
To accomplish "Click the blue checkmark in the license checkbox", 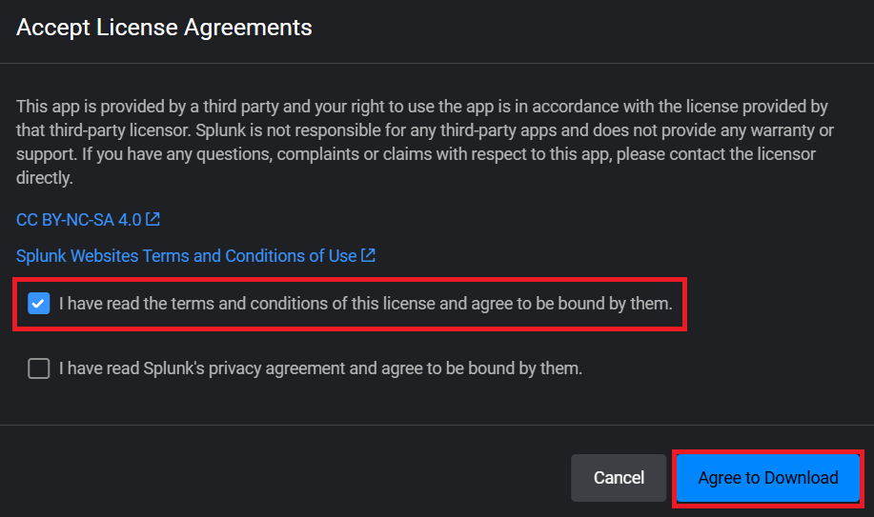I will (x=38, y=305).
